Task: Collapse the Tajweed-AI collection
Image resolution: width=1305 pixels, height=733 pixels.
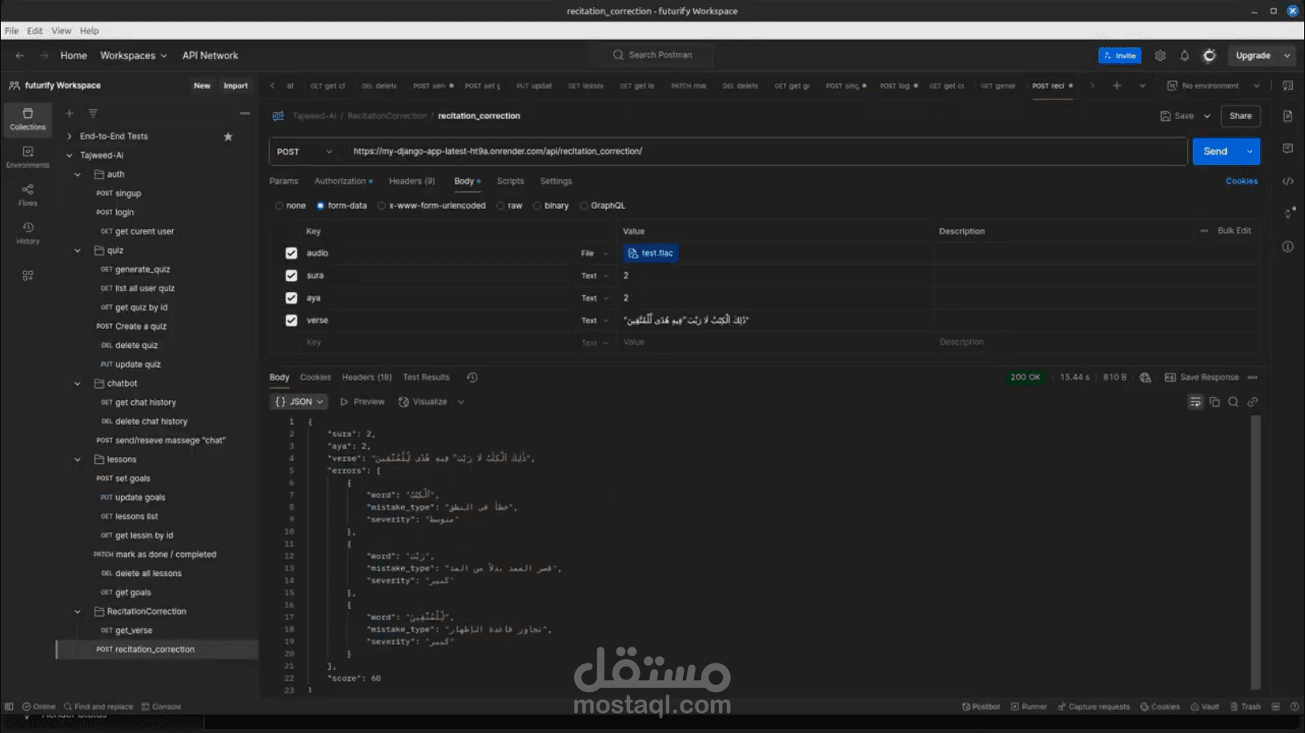Action: point(70,156)
